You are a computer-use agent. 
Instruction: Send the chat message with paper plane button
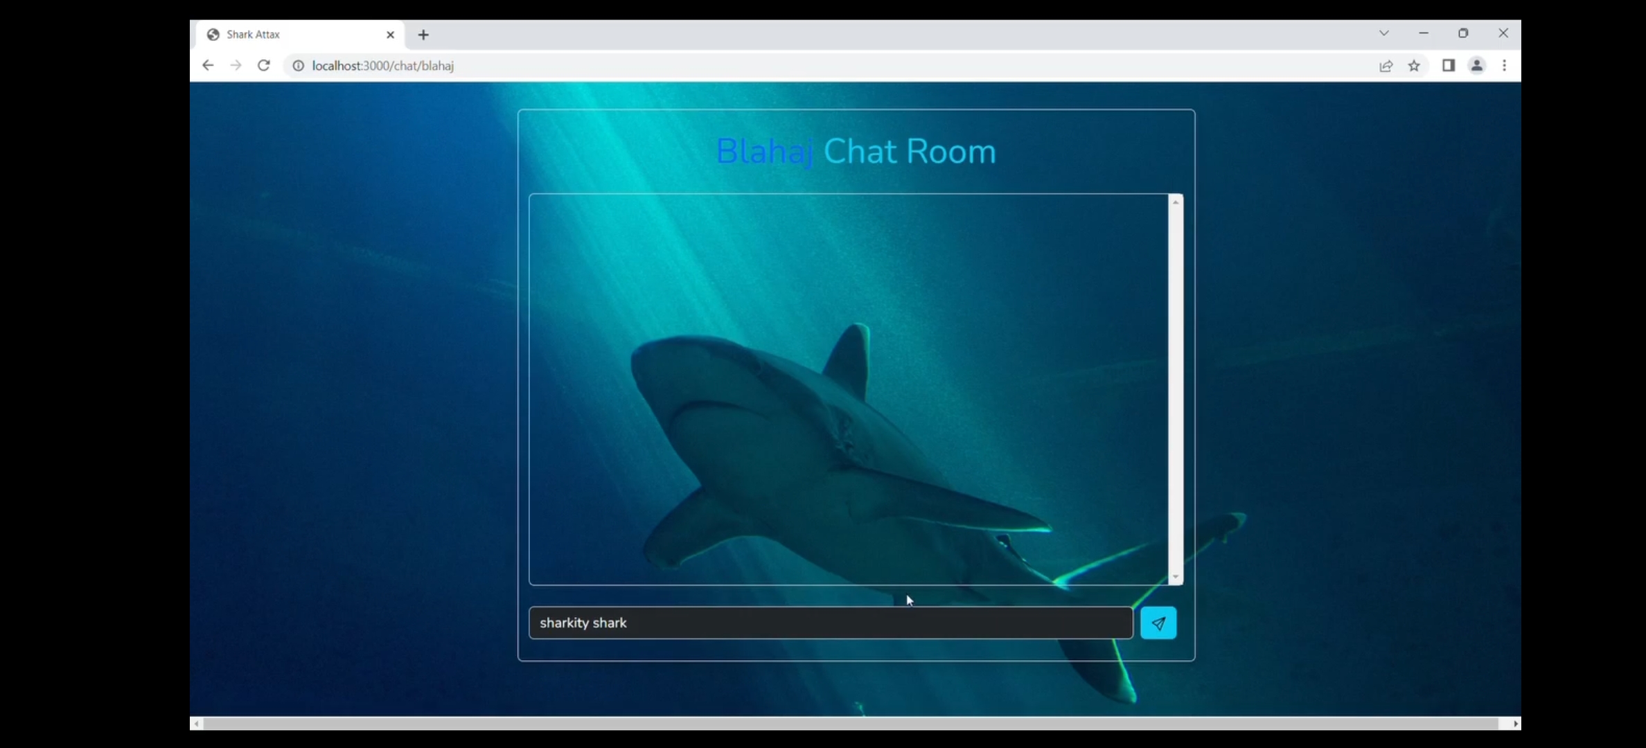1158,623
